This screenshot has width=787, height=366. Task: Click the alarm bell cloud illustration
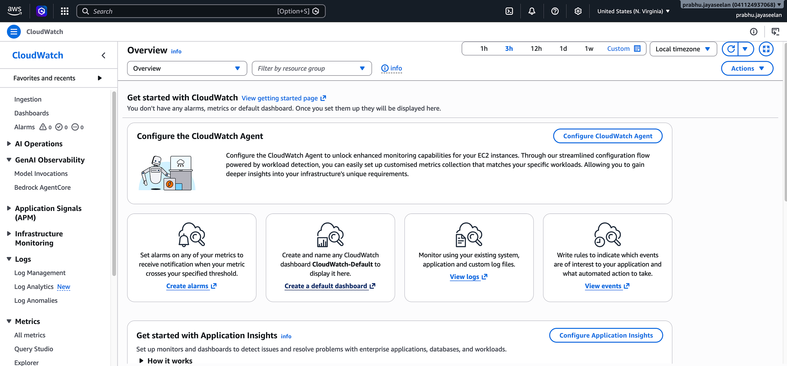(192, 234)
